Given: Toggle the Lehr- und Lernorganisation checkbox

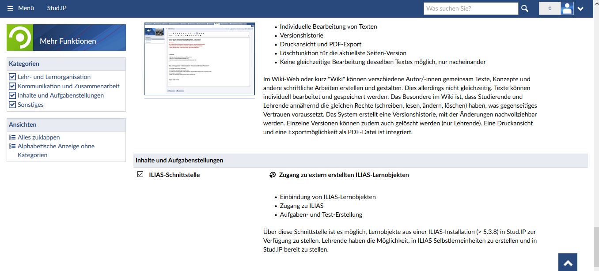Looking at the screenshot, I should point(12,77).
